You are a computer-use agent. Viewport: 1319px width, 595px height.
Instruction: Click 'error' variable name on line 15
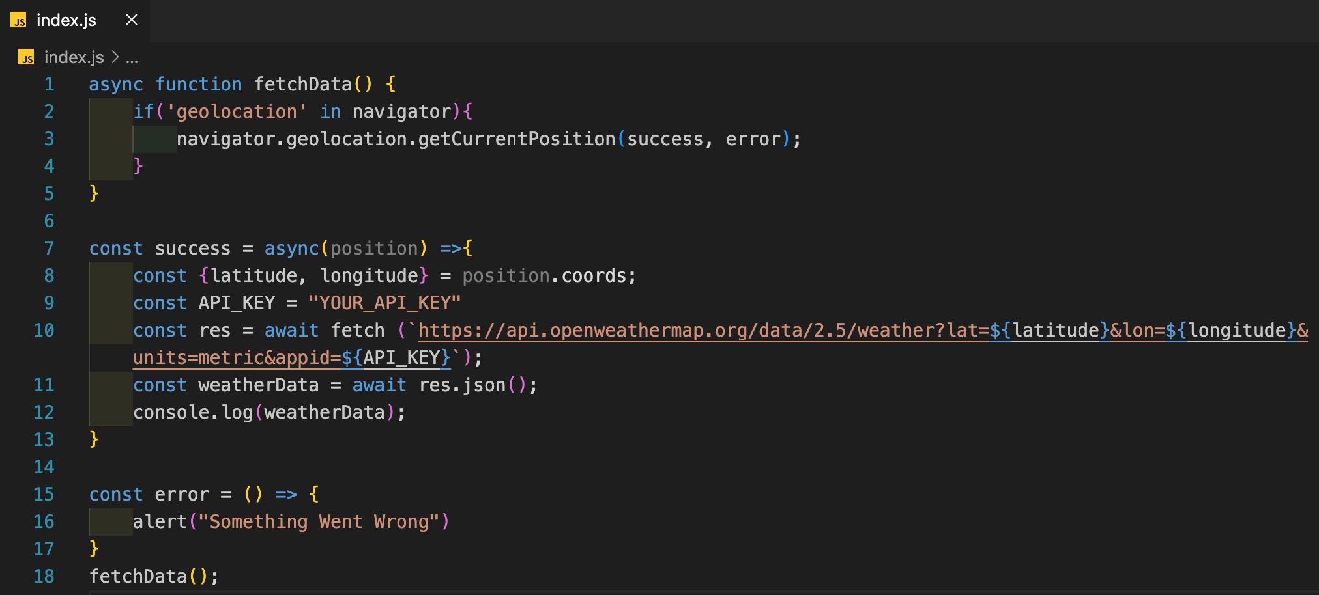click(x=182, y=495)
